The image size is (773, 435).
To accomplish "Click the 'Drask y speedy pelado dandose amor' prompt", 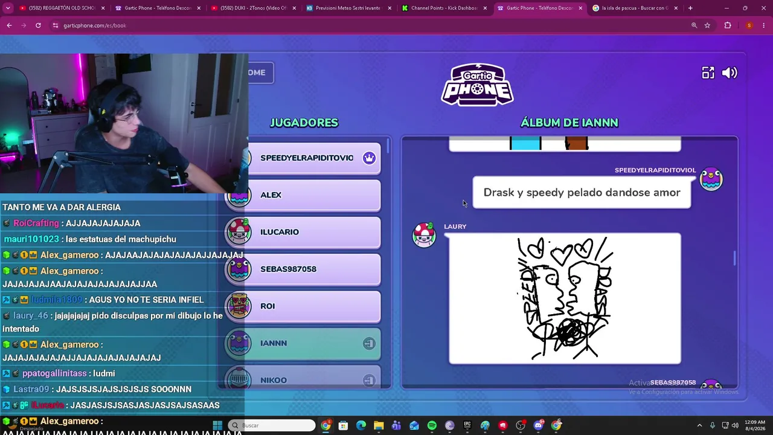I will coord(582,193).
